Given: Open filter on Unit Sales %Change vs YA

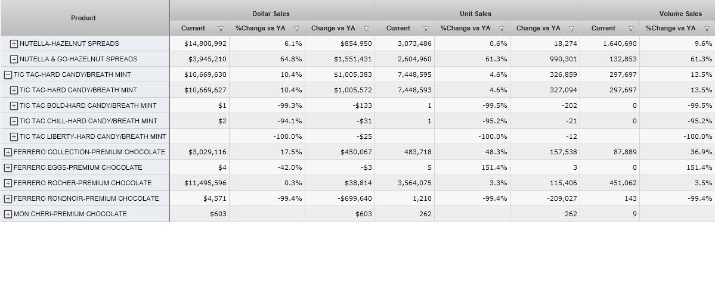Looking at the screenshot, I should (x=502, y=29).
